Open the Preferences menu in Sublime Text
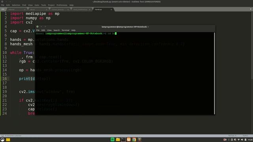 pyautogui.click(x=62, y=5)
